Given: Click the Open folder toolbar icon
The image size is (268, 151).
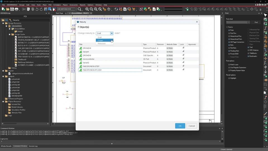Looking at the screenshot, I should tap(8, 9).
